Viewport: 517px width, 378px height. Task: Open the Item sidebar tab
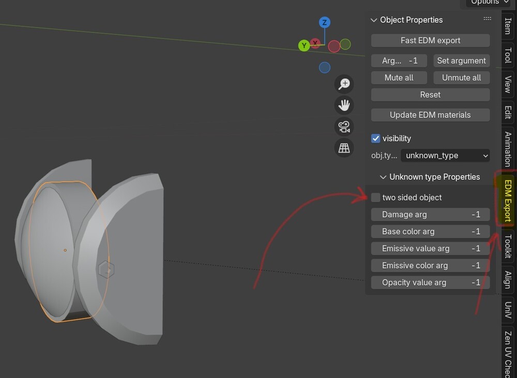pyautogui.click(x=508, y=26)
